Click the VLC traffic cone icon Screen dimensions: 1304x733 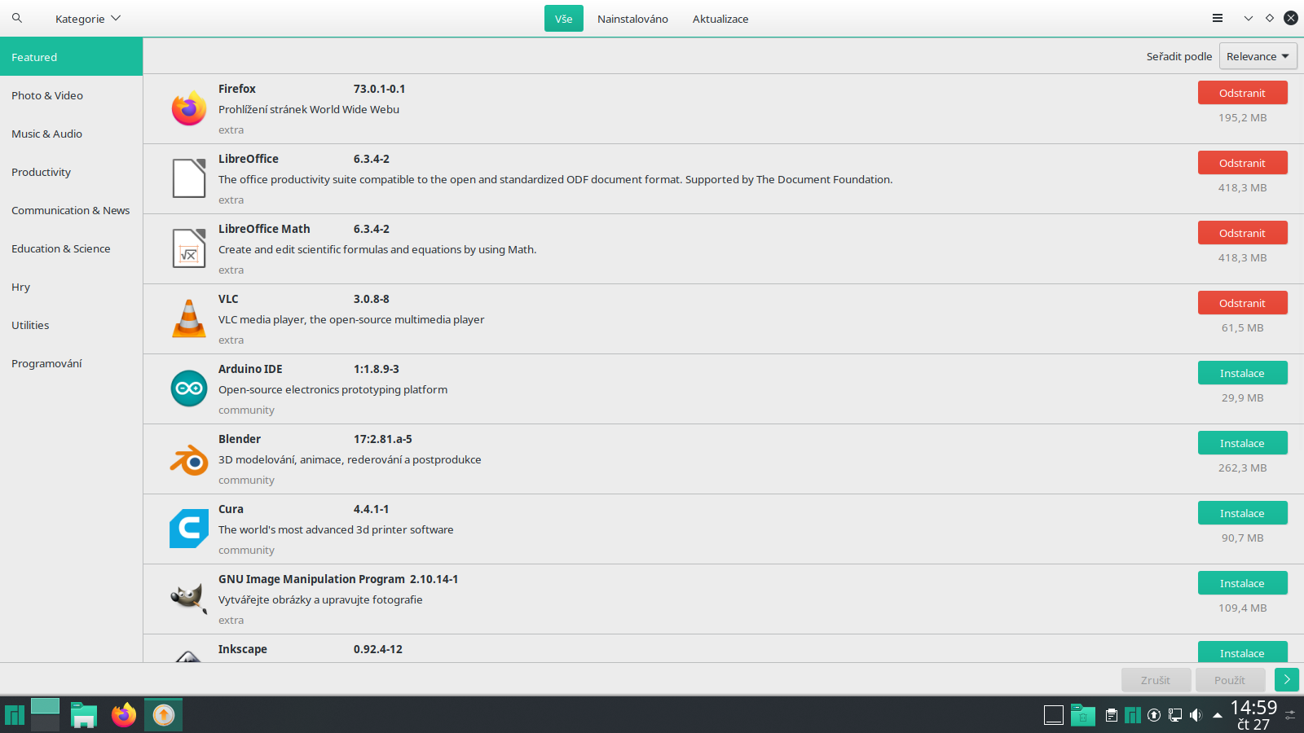point(188,318)
